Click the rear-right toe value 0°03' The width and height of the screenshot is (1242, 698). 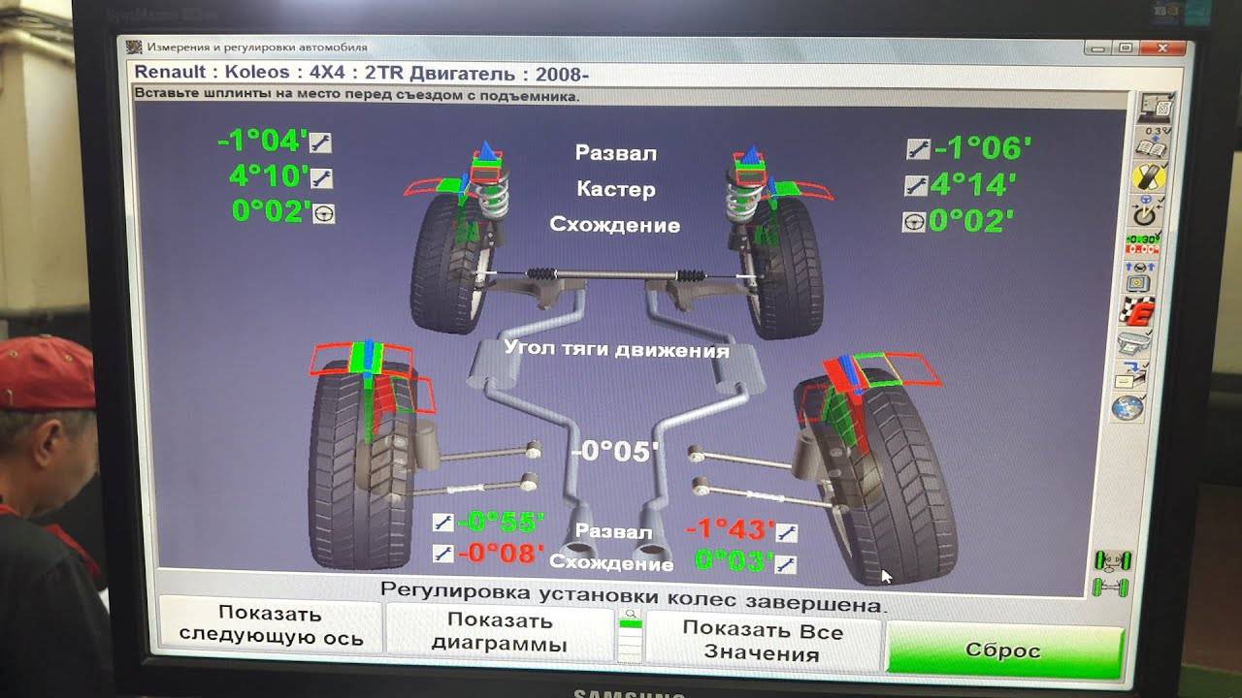735,562
